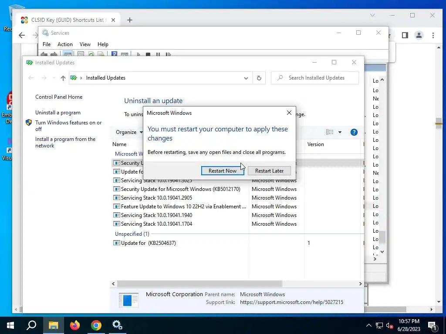Click the updates list scroll-left arrow
Screen dimensions: 446x334
tap(113, 284)
